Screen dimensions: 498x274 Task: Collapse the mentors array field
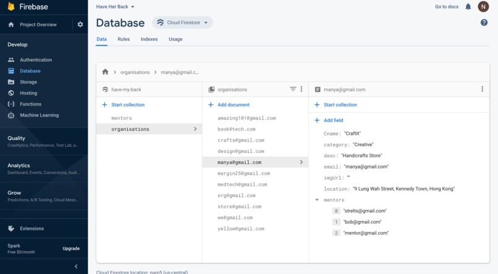tap(317, 200)
